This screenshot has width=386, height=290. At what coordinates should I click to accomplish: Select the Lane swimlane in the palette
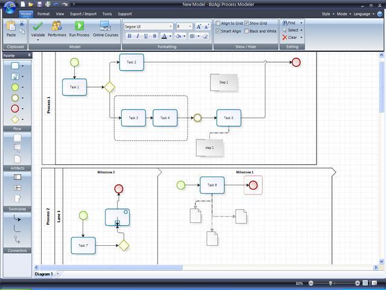coord(17,188)
